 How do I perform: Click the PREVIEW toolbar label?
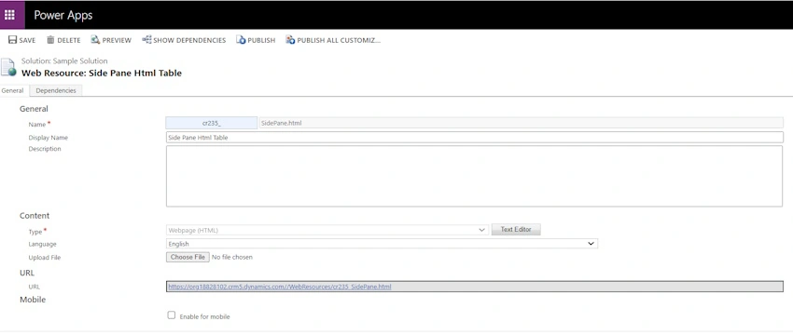pyautogui.click(x=117, y=40)
